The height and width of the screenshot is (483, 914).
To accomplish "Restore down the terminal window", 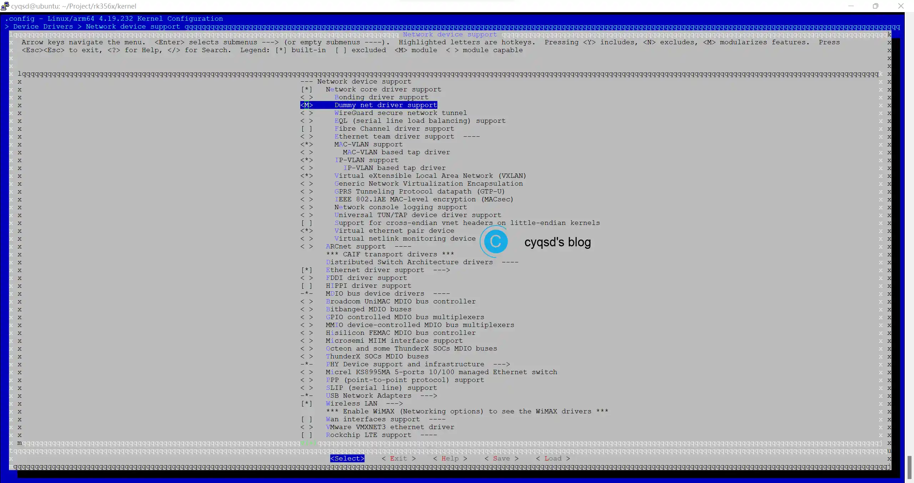I will 875,6.
